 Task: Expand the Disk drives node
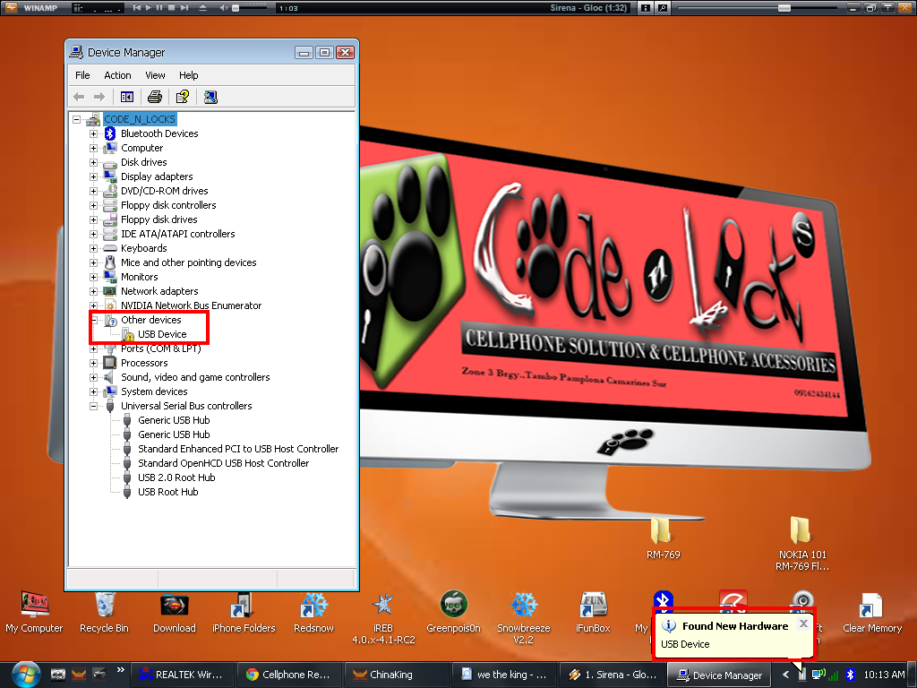[93, 162]
